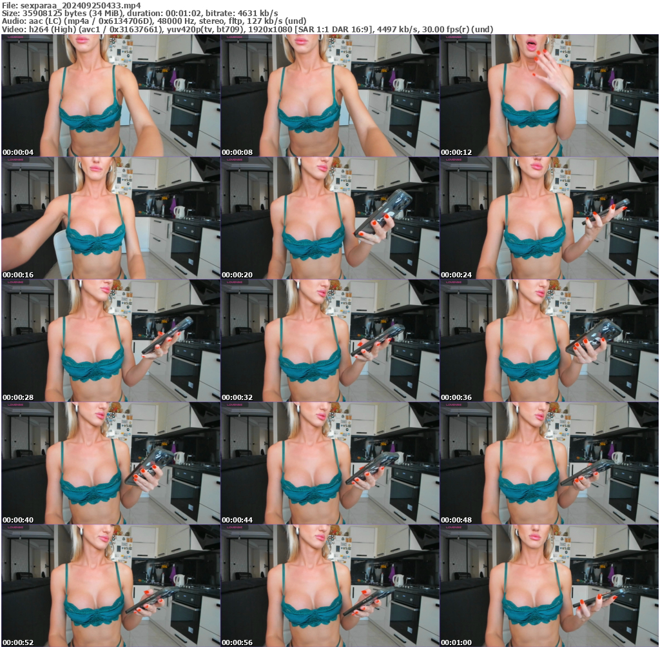
Task: Click the LOVENSE watermark on the 00:01:00 thumbnail
Action: tap(452, 528)
